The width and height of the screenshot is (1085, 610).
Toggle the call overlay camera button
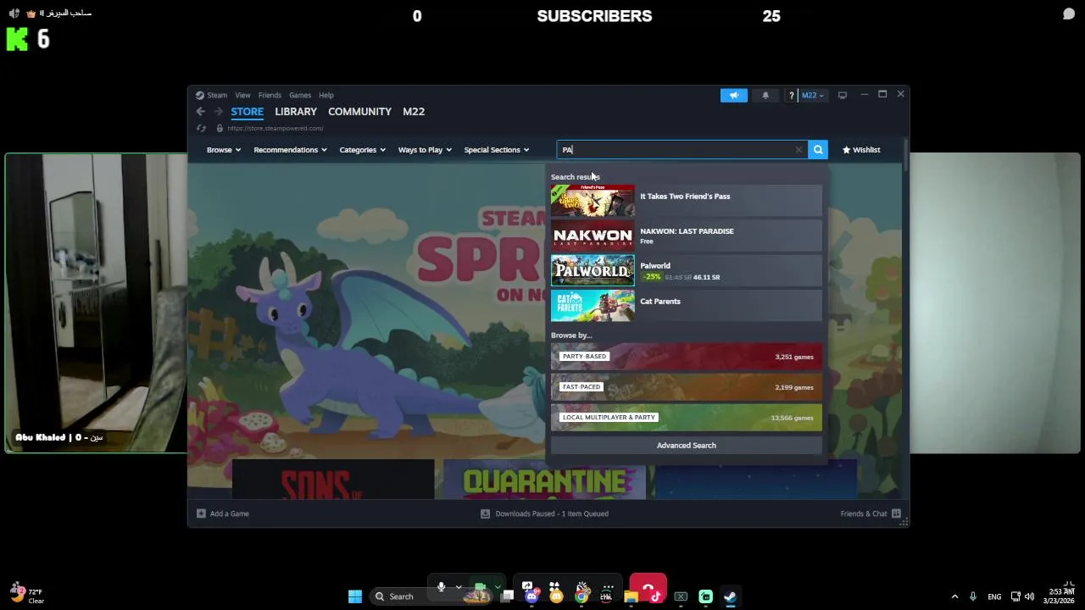click(x=480, y=587)
